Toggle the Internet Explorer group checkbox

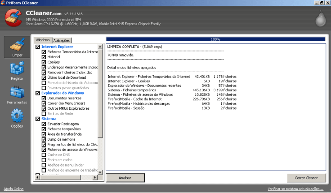click(x=38, y=47)
